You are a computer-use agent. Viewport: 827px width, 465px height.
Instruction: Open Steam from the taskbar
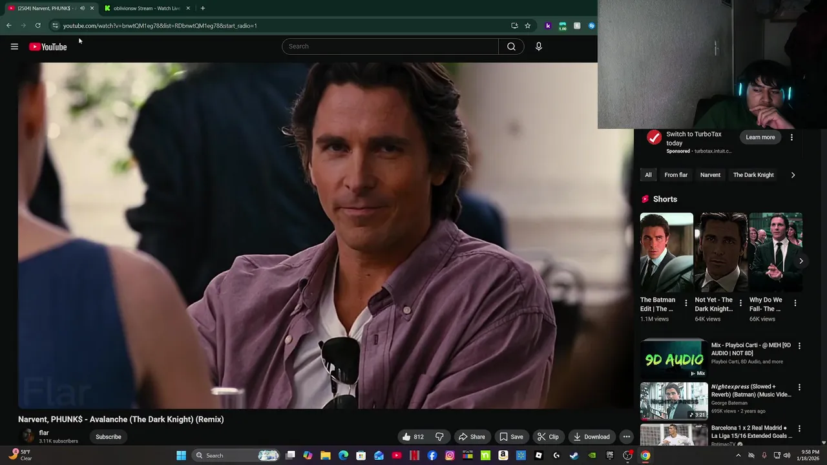pos(574,455)
